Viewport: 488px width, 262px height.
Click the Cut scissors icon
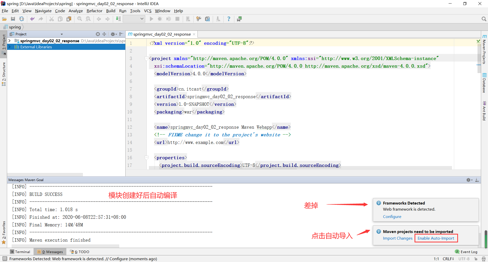(x=52, y=19)
